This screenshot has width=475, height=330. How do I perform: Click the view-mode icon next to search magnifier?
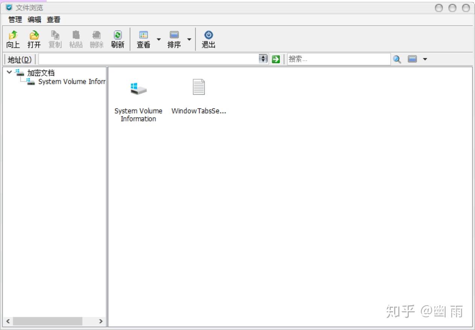coord(413,59)
